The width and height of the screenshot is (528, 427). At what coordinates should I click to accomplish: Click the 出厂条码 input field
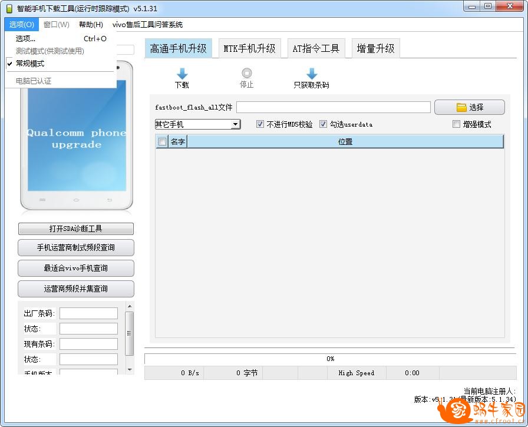click(x=88, y=313)
